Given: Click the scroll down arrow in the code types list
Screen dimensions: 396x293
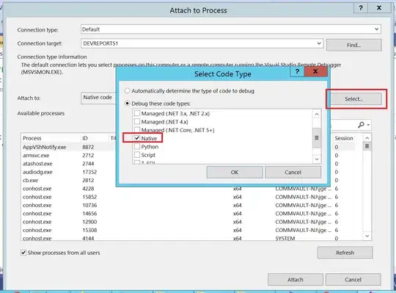Looking at the screenshot, I should click(317, 159).
